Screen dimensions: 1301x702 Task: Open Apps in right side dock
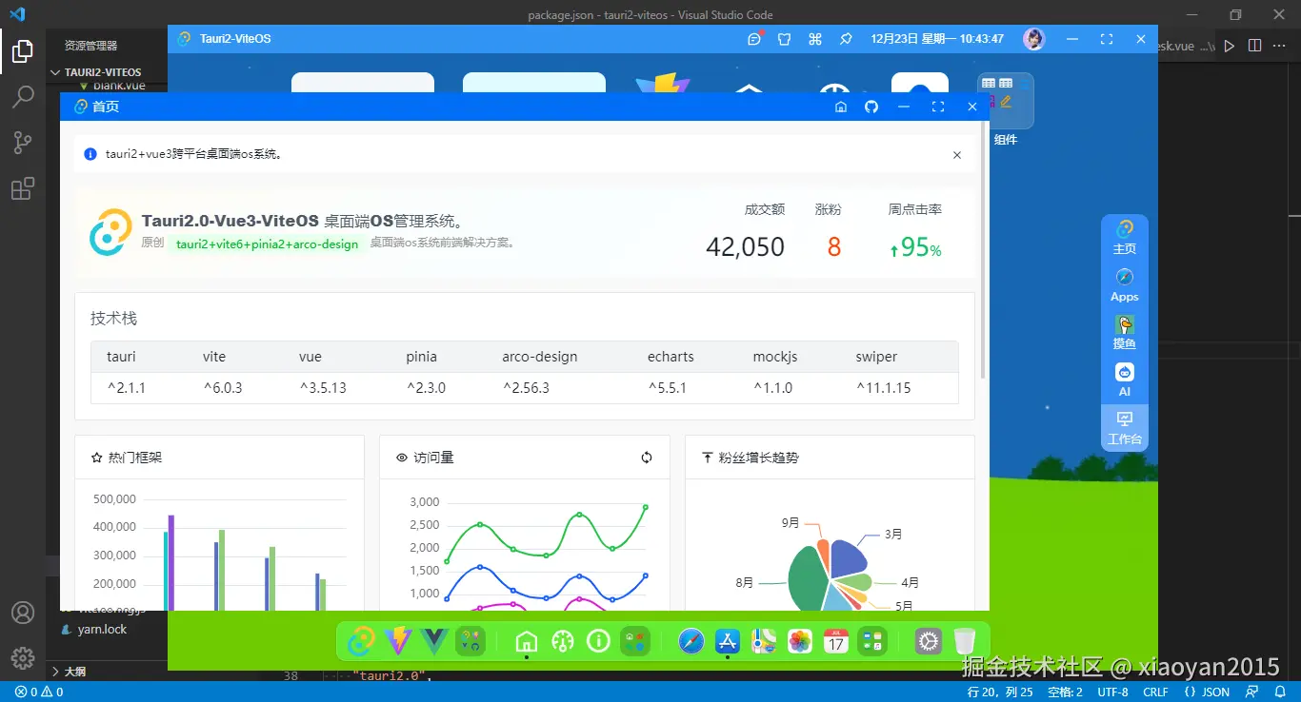point(1125,285)
